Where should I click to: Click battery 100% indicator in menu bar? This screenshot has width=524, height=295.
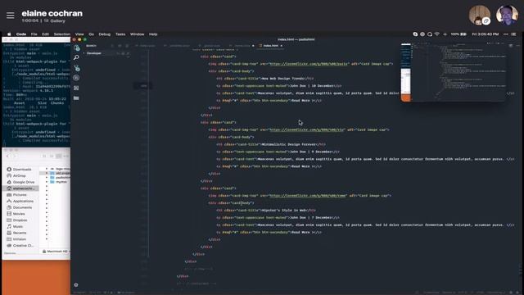pos(458,34)
